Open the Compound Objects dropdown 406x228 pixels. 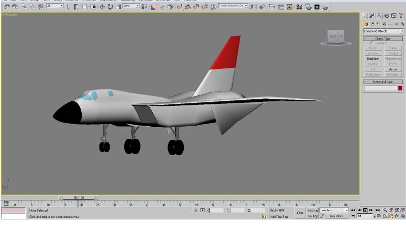click(384, 31)
